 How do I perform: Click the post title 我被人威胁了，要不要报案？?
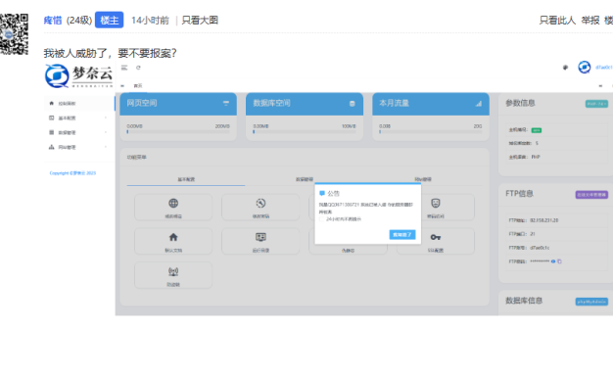[110, 53]
